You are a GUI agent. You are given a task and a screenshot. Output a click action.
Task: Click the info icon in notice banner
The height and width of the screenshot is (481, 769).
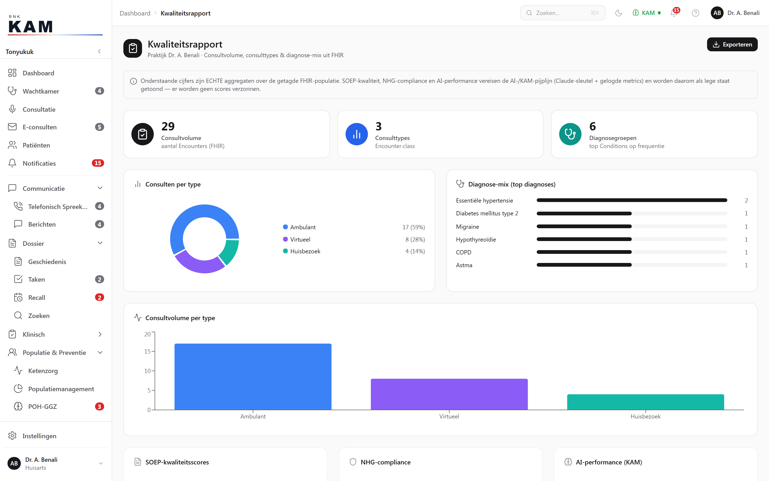[134, 81]
